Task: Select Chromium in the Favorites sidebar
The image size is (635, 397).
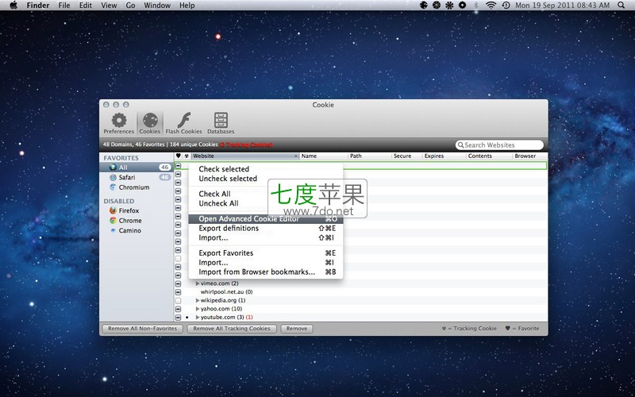Action: coord(133,188)
